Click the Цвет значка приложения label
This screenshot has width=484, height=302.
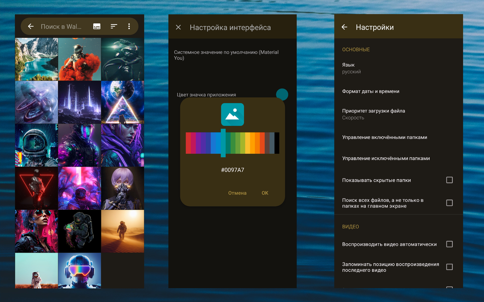tap(207, 95)
